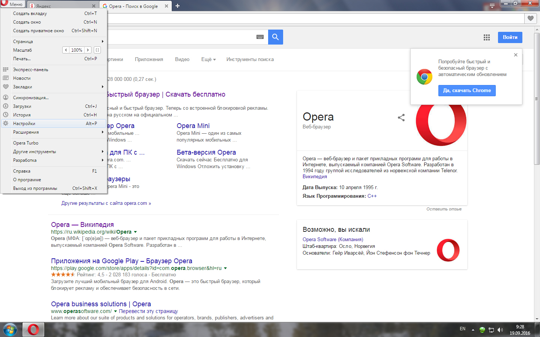Toggle Opera Turbo mode
This screenshot has width=540, height=337.
click(x=54, y=143)
